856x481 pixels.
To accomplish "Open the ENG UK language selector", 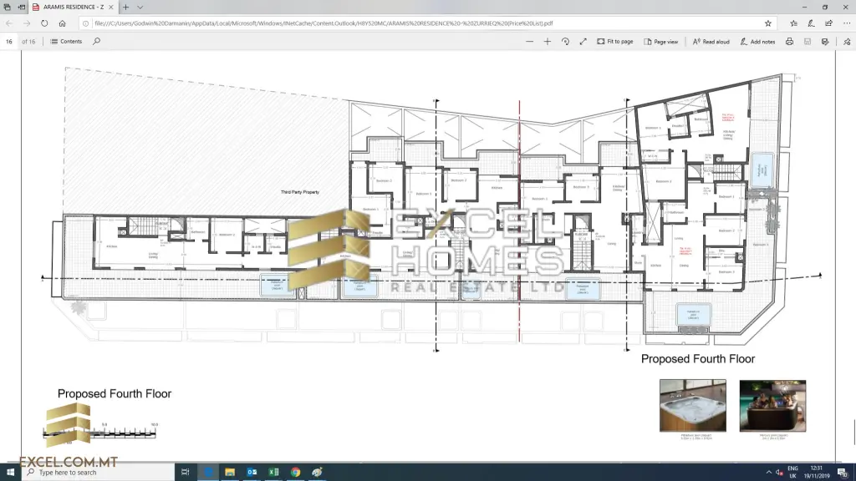I will tap(794, 472).
